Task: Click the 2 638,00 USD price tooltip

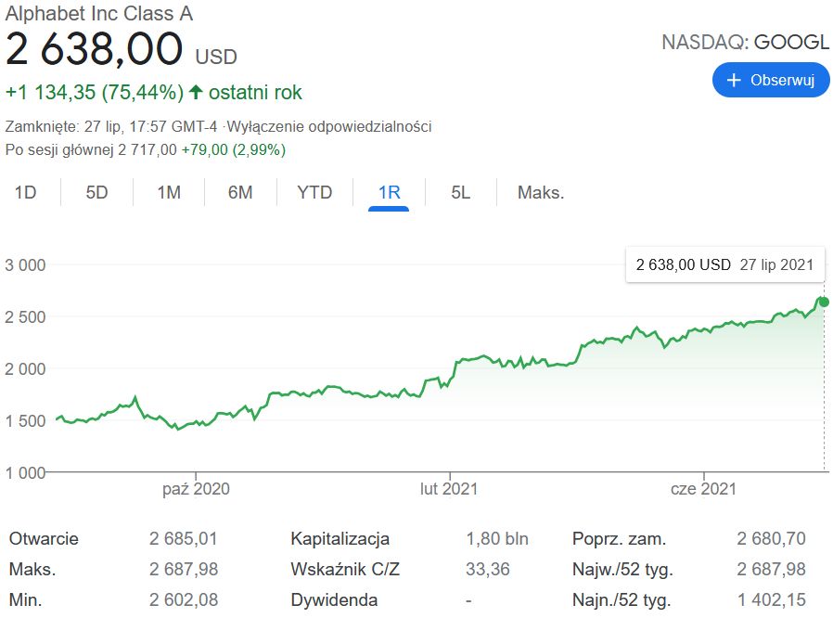Action: tap(724, 264)
